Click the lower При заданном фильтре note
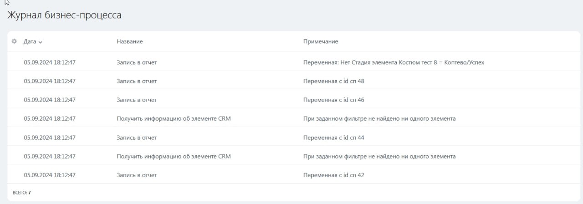583x204 pixels. coord(379,156)
